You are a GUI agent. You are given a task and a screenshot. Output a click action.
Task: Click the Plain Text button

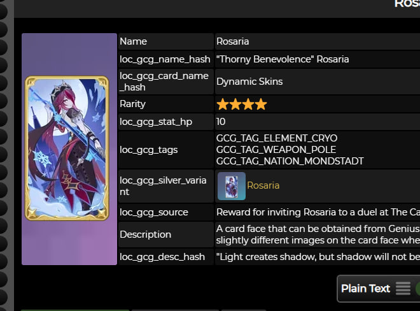[378, 289]
